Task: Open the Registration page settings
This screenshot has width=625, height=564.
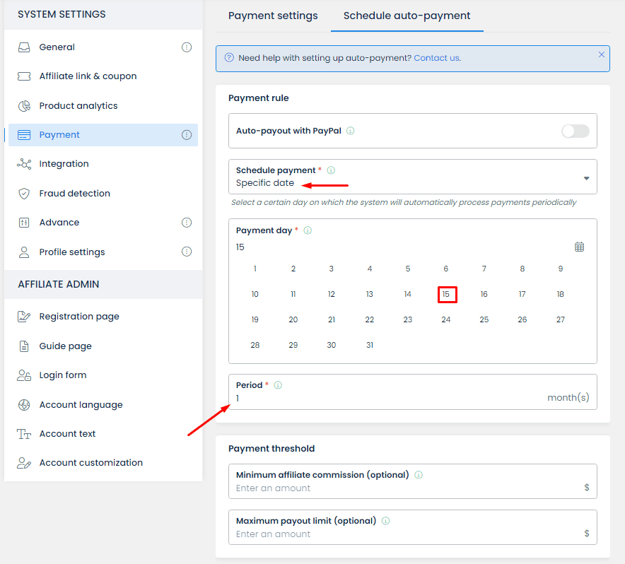Action: (79, 317)
